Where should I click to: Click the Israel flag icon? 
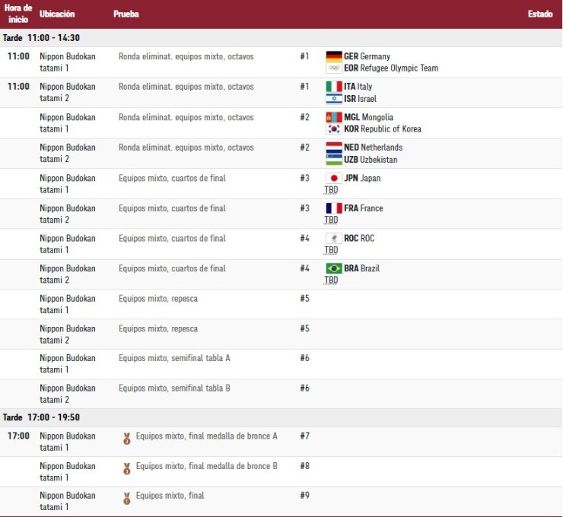click(333, 99)
